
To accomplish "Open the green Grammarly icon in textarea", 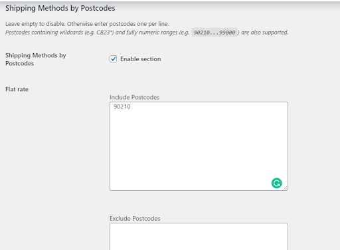I will (276, 183).
